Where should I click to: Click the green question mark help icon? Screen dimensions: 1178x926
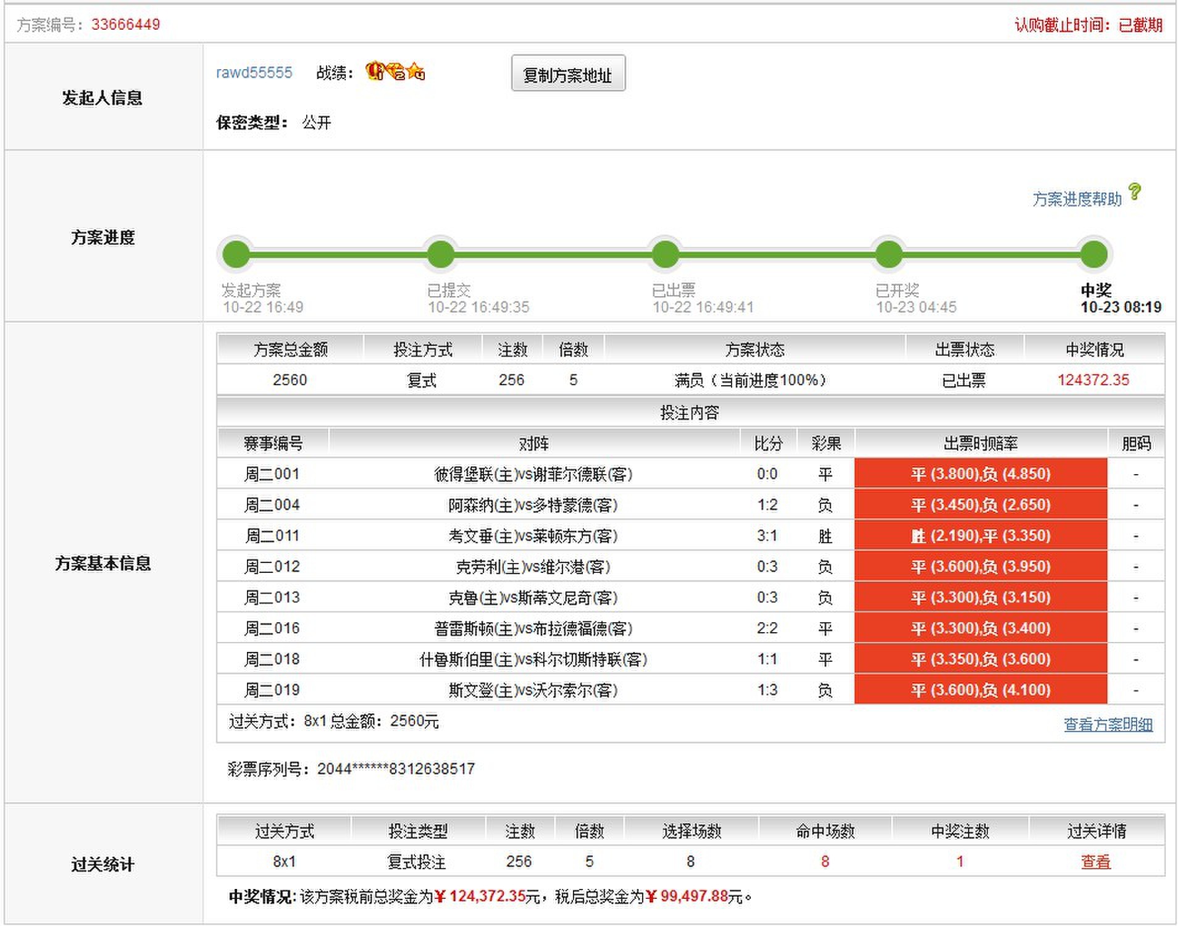point(1134,191)
